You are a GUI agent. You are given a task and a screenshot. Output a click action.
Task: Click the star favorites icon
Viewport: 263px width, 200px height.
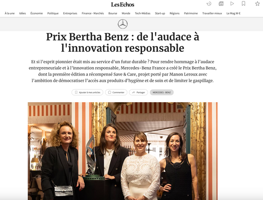click(x=258, y=3)
